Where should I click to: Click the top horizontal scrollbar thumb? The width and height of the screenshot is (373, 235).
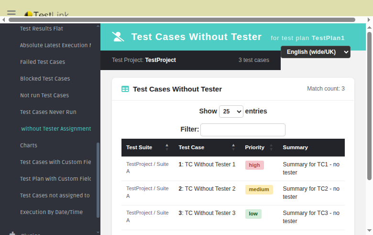coord(182,20)
